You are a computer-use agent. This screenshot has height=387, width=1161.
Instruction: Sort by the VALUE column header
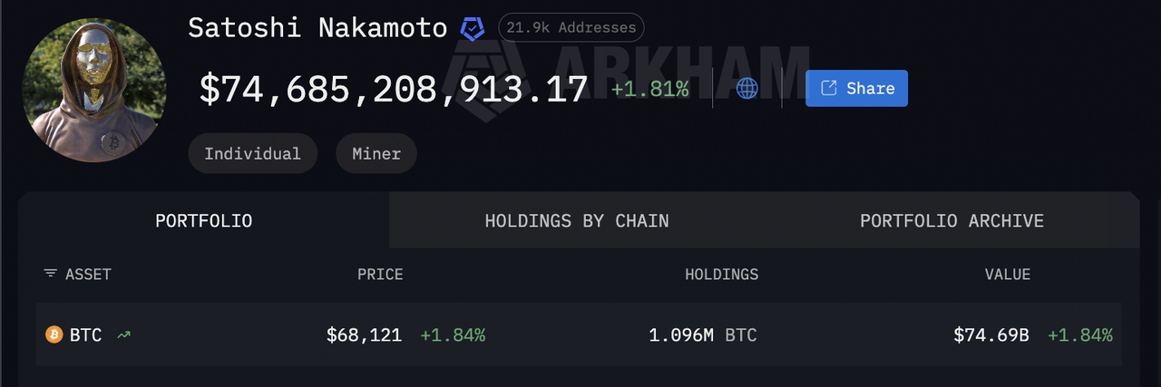tap(1009, 274)
